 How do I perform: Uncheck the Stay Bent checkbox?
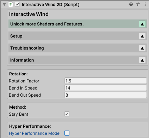[67, 114]
